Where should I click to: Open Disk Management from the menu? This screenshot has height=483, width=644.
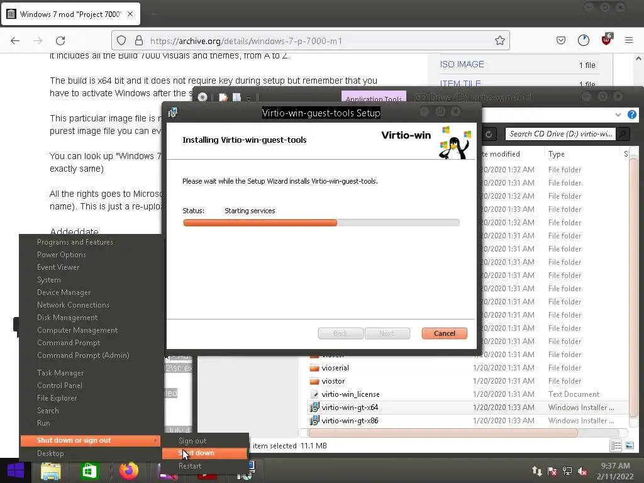click(x=67, y=318)
